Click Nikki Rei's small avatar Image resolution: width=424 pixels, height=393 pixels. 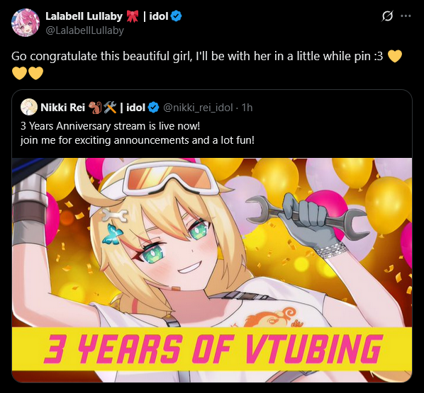(29, 107)
